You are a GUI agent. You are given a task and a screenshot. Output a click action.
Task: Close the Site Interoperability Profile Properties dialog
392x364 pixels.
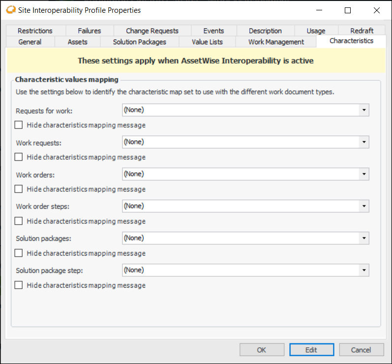coord(377,10)
